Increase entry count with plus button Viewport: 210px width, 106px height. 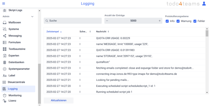tap(160, 21)
